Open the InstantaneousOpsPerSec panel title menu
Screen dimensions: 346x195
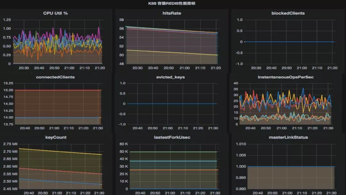coord(285,77)
